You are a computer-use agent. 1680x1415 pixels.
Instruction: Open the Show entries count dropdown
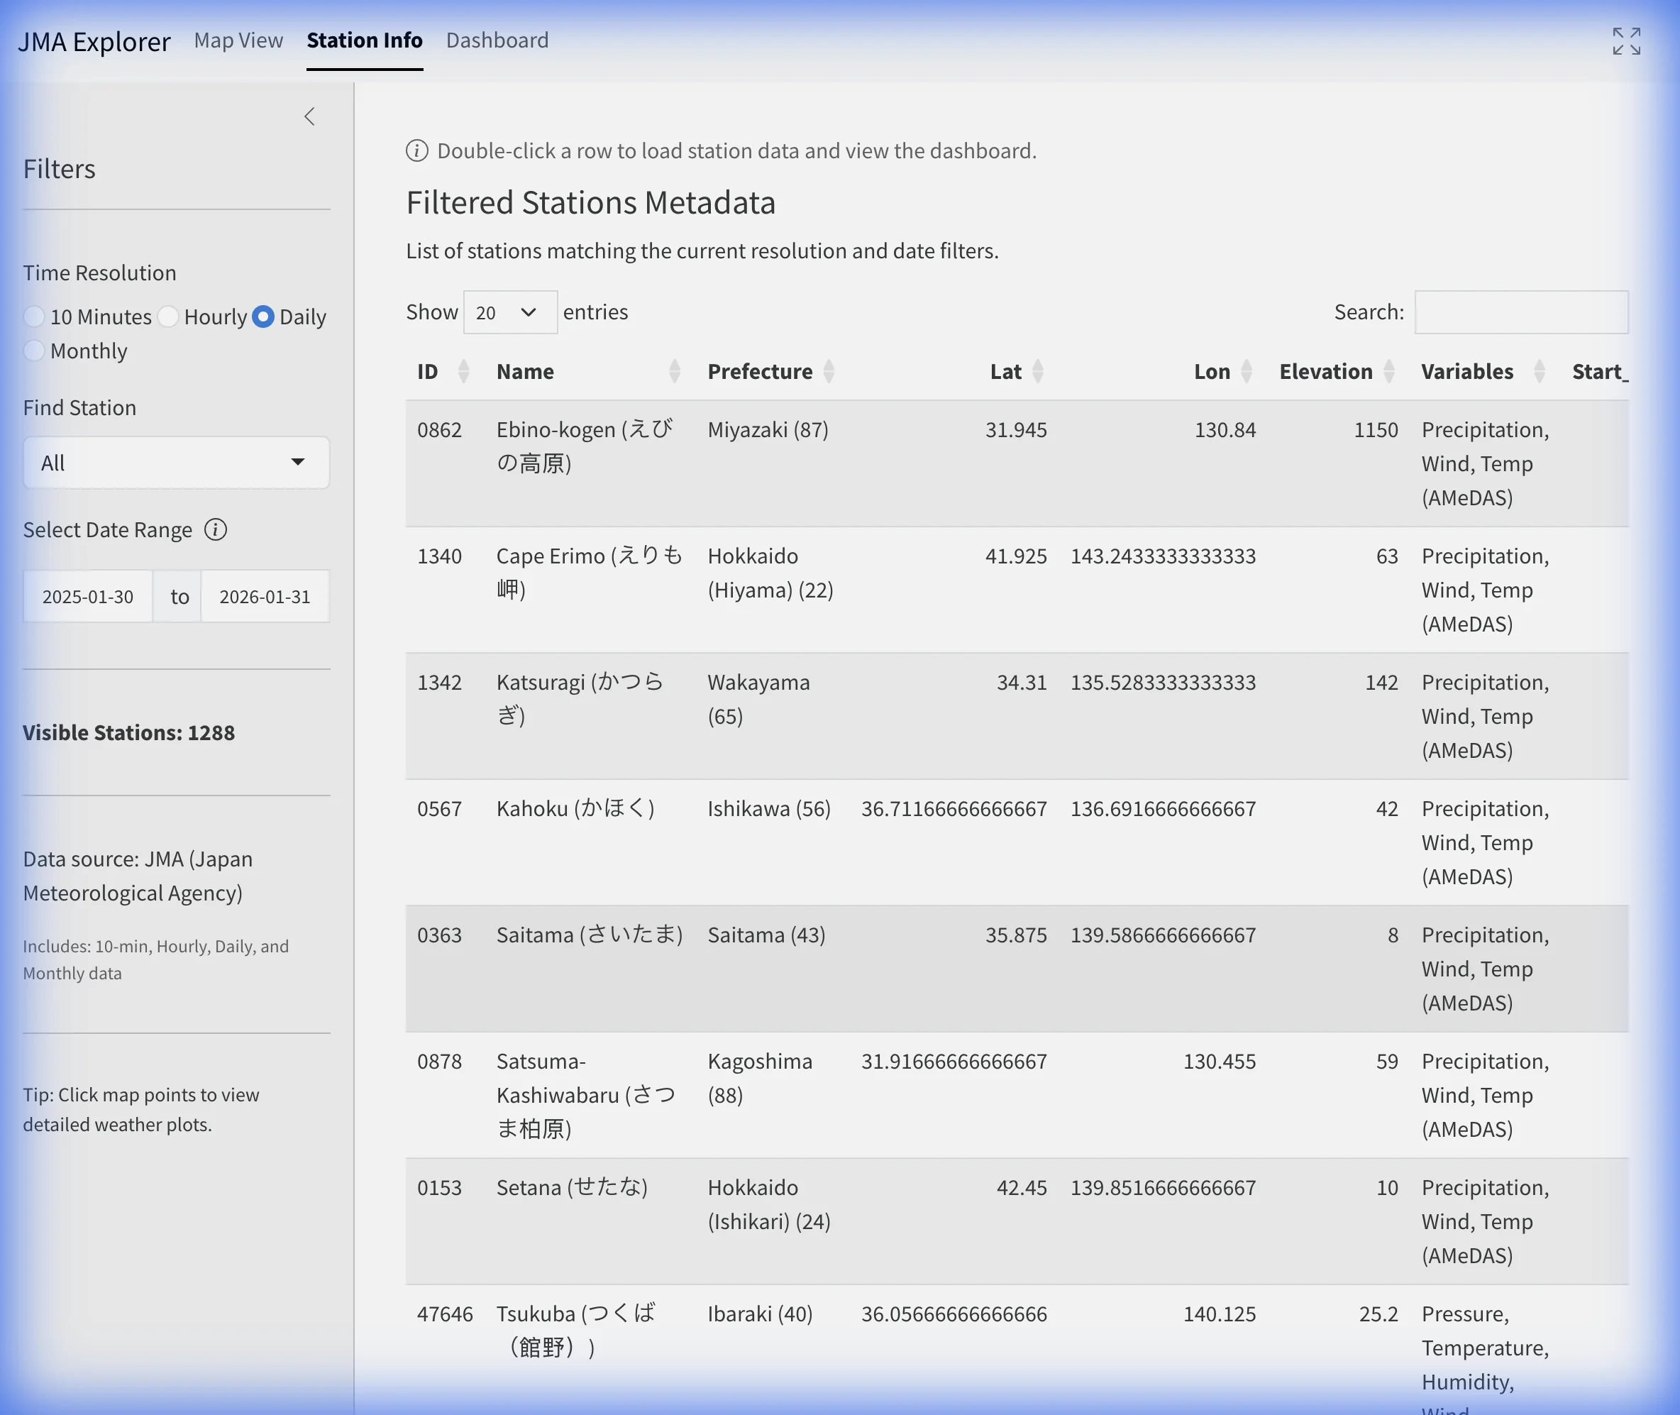[510, 312]
